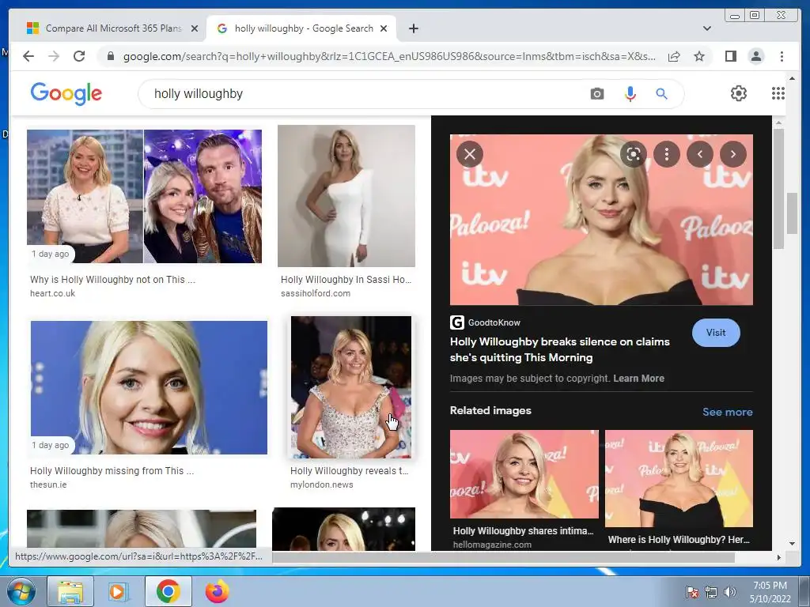
Task: Open the mylondon.news image result
Action: (351, 387)
